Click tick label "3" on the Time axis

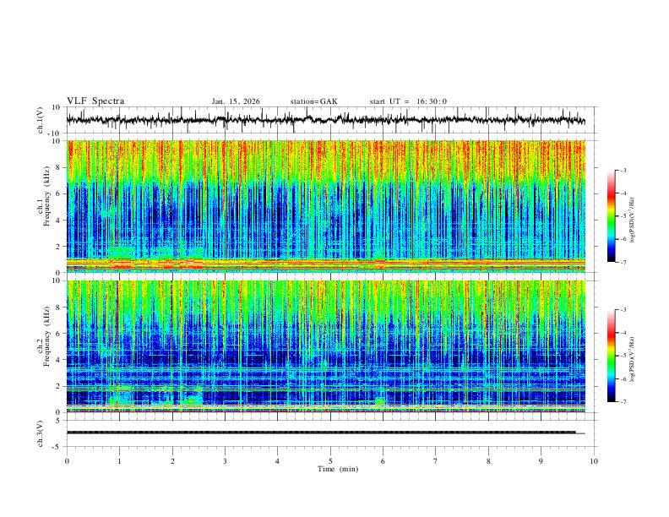pos(225,461)
